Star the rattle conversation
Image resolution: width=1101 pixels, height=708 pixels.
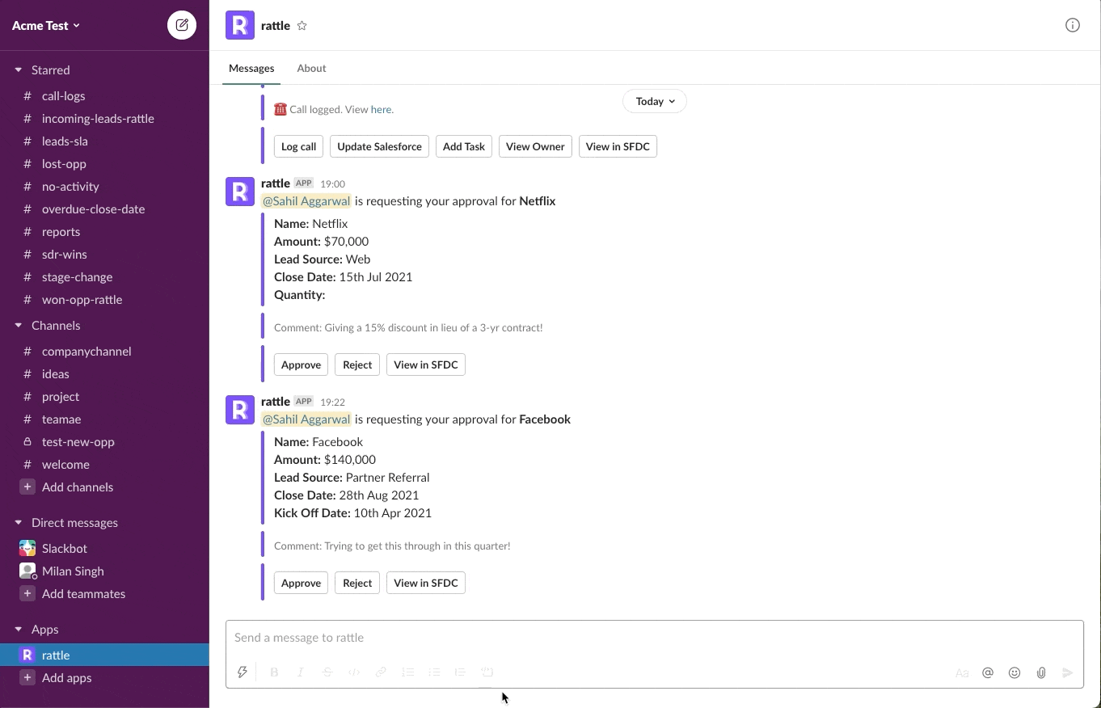[x=302, y=26]
